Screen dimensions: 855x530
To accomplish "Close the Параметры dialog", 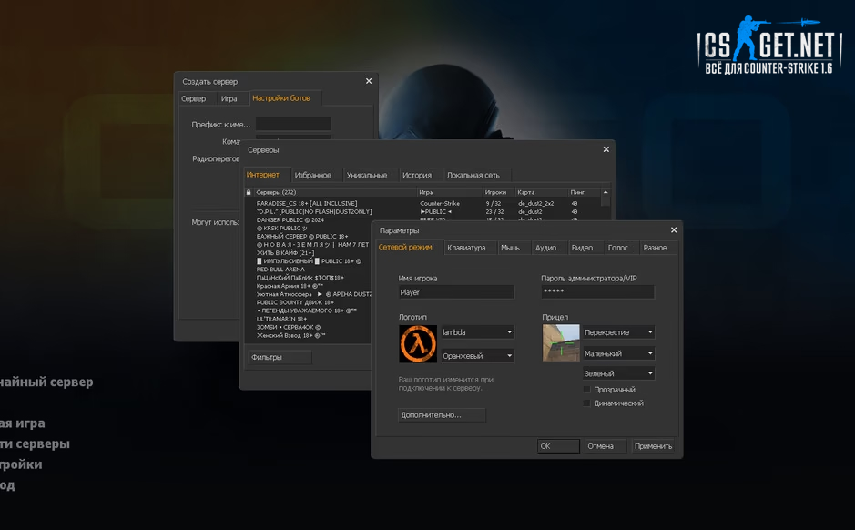I will click(x=674, y=230).
